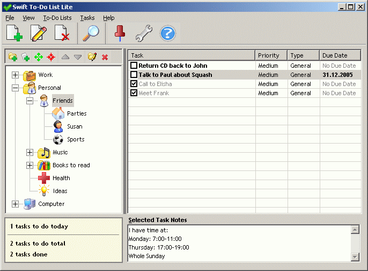Select the Personal list label
The image size is (368, 271).
point(49,88)
